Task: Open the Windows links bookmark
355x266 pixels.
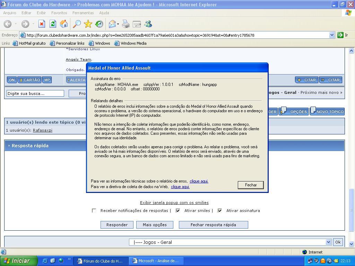Action: tap(99, 43)
